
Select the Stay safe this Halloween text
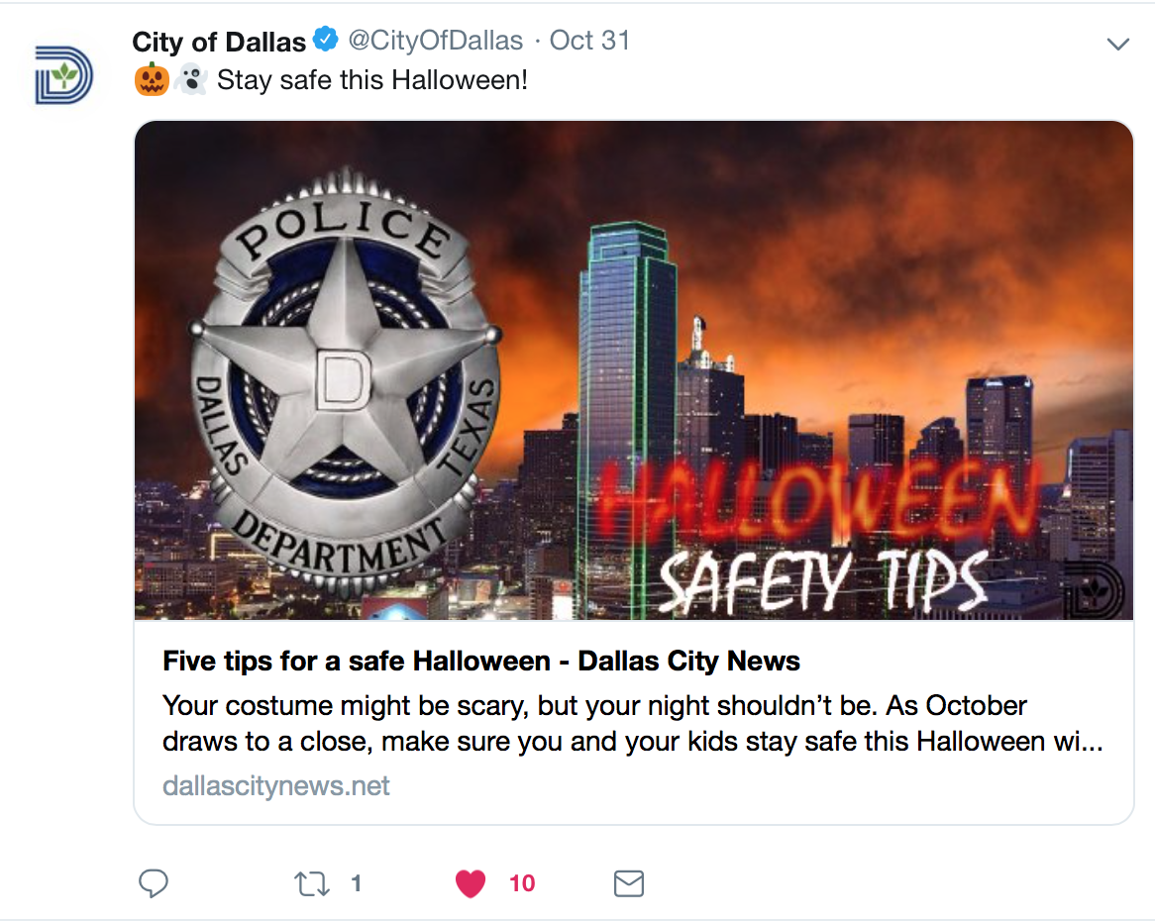pyautogui.click(x=372, y=79)
